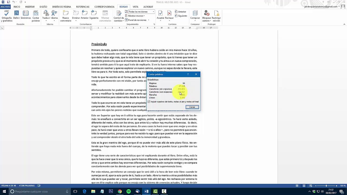This screenshot has height=195, width=347.
Task: Close the Contar palabras dialog with X
Action: click(196, 74)
